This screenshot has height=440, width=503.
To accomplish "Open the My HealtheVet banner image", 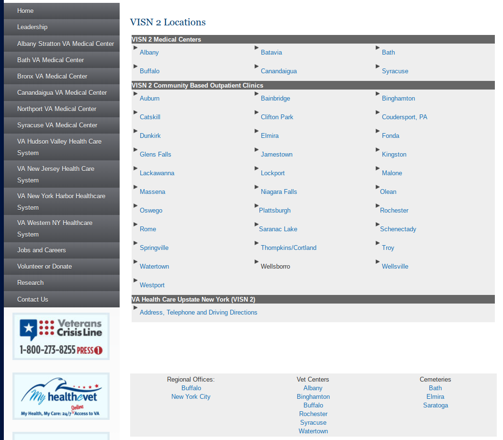I will click(61, 396).
